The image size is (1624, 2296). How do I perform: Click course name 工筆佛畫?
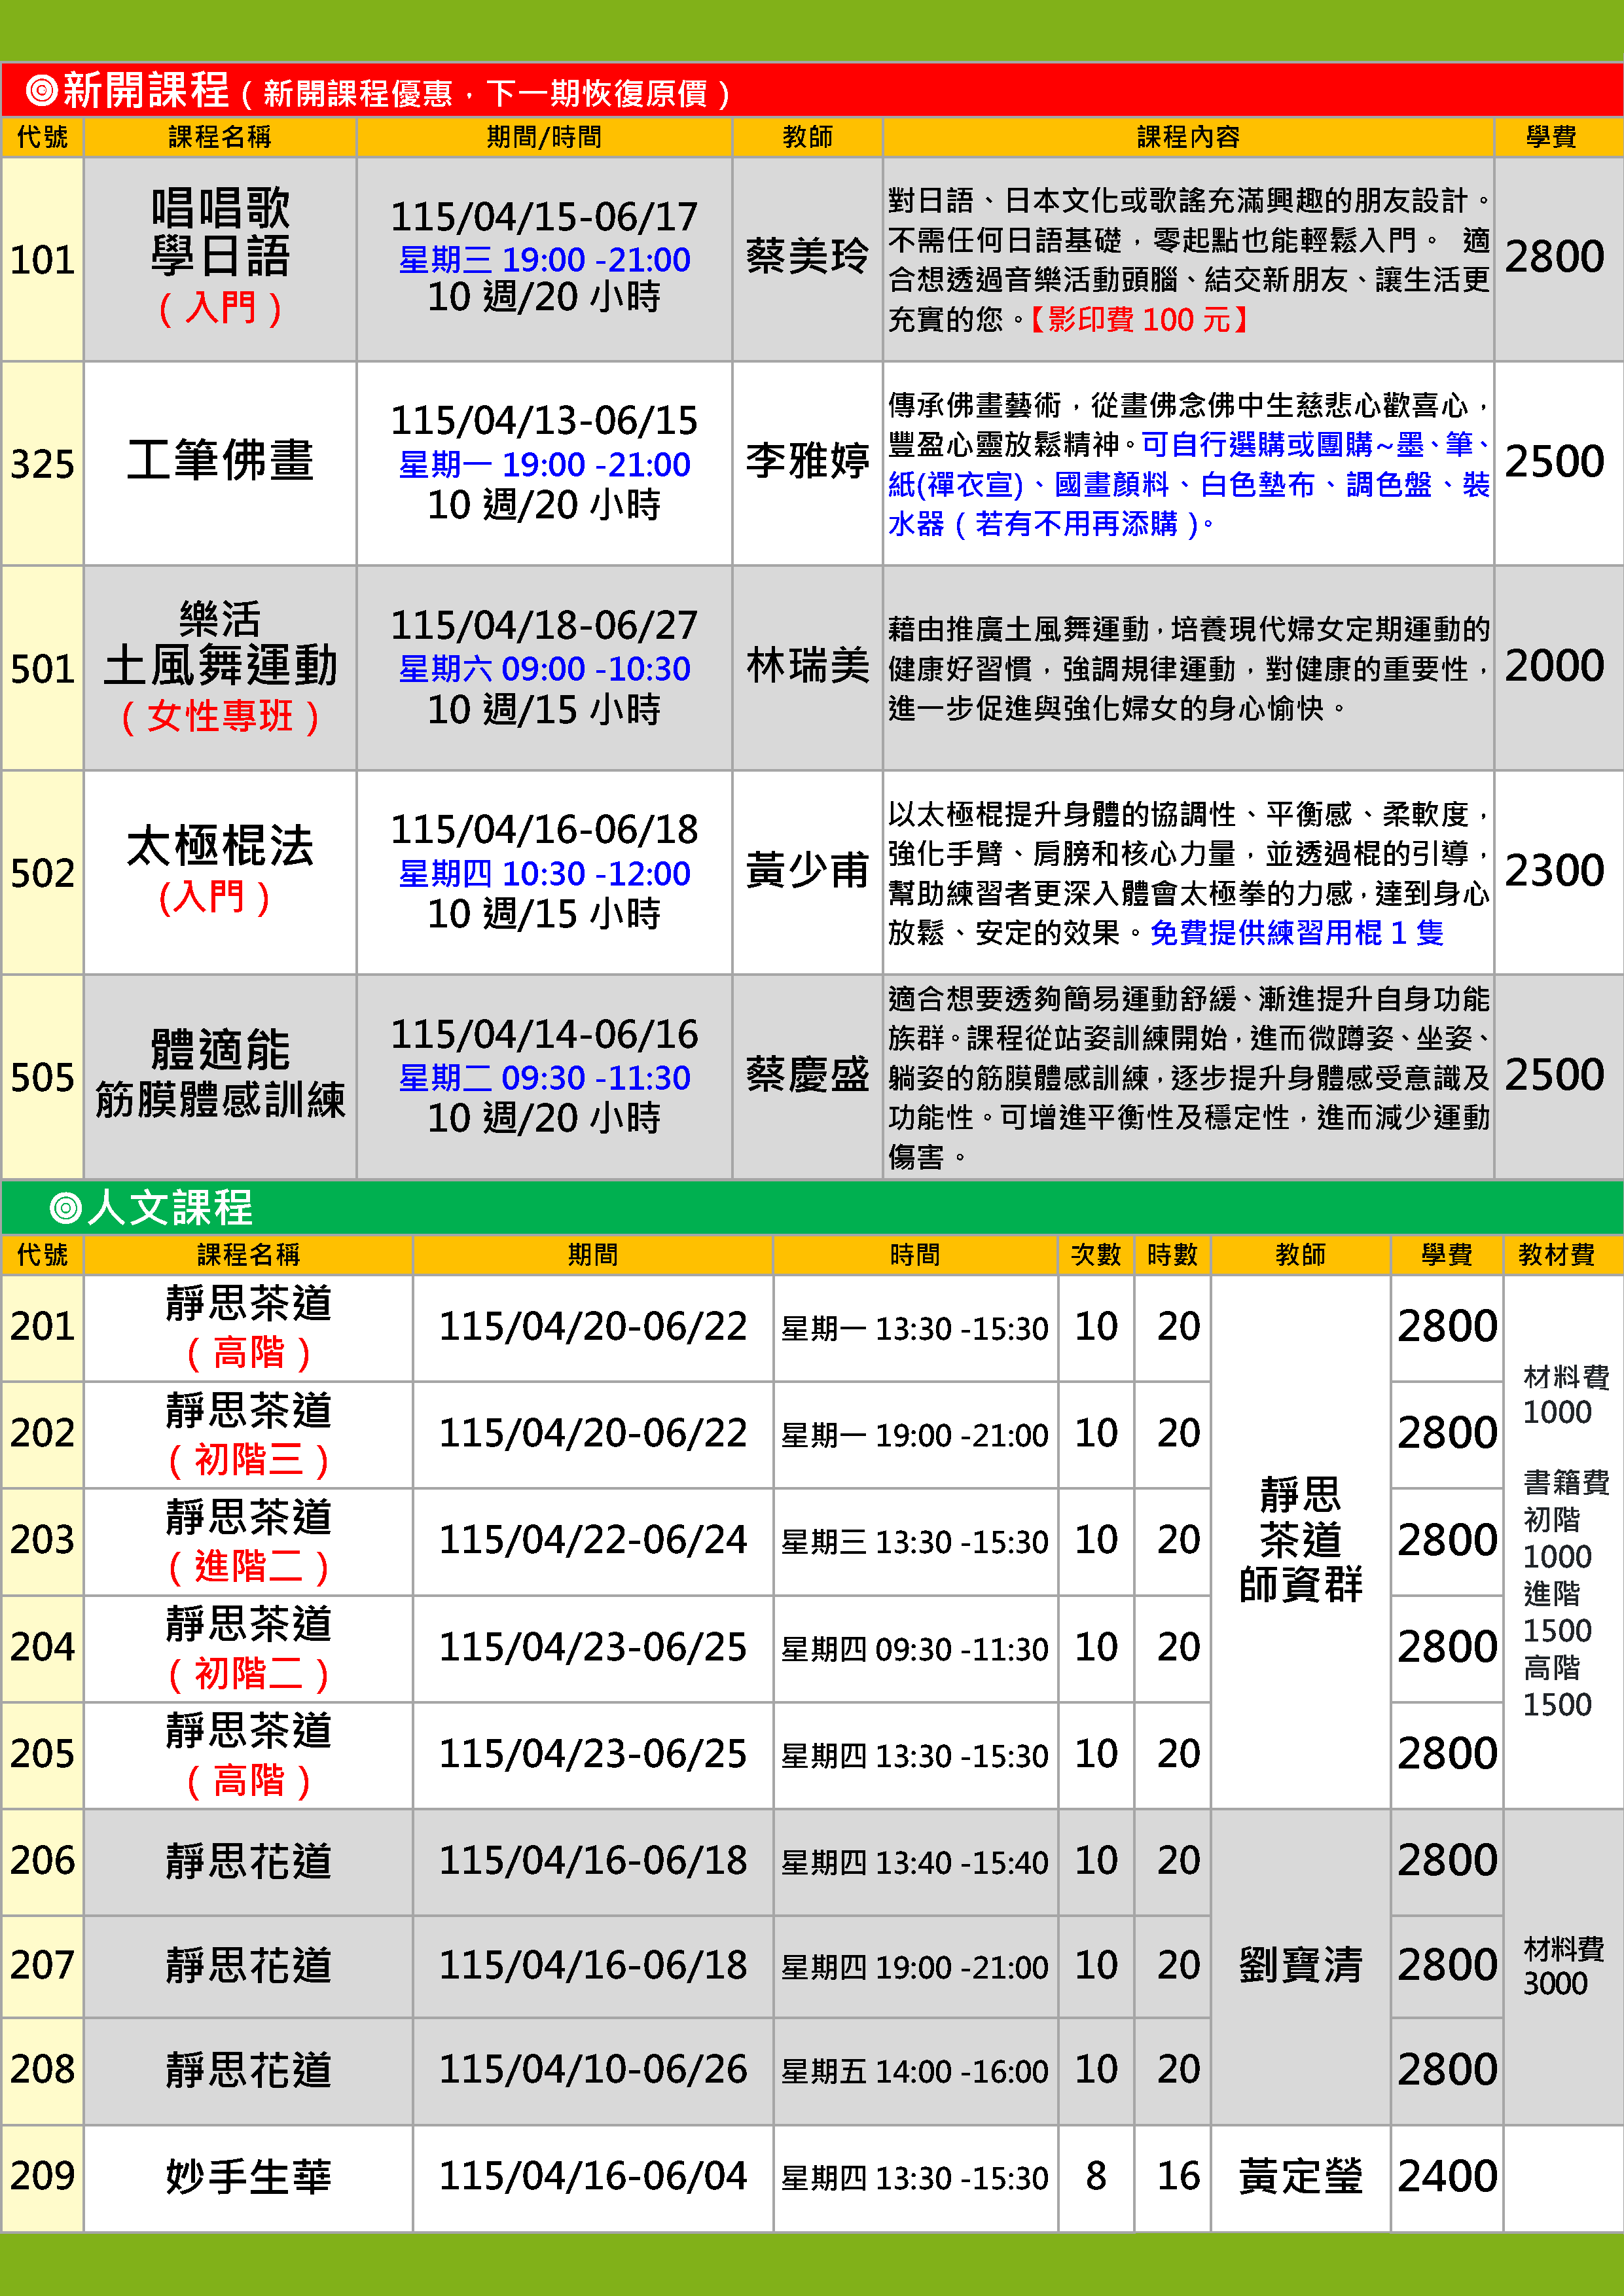pos(220,461)
